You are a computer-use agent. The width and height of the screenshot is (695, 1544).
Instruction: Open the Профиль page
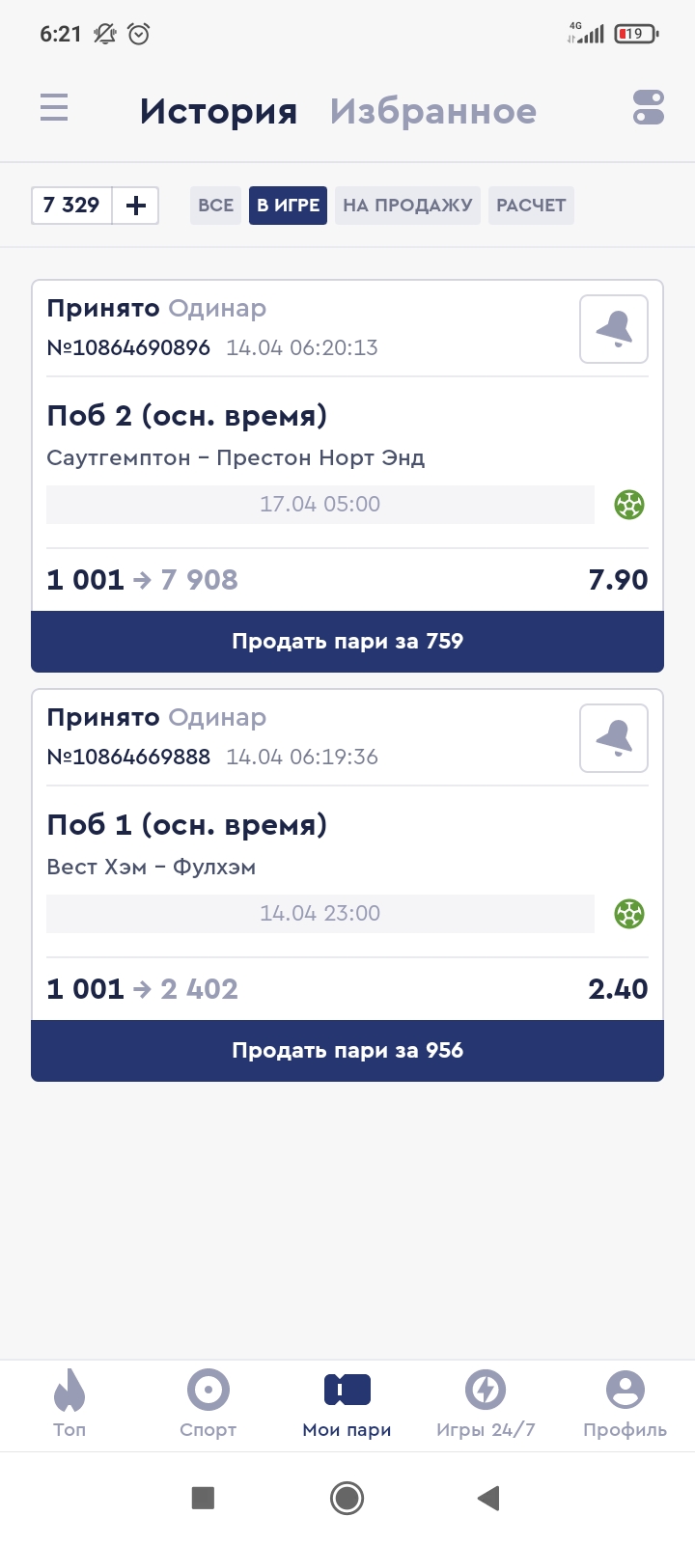(x=625, y=1403)
